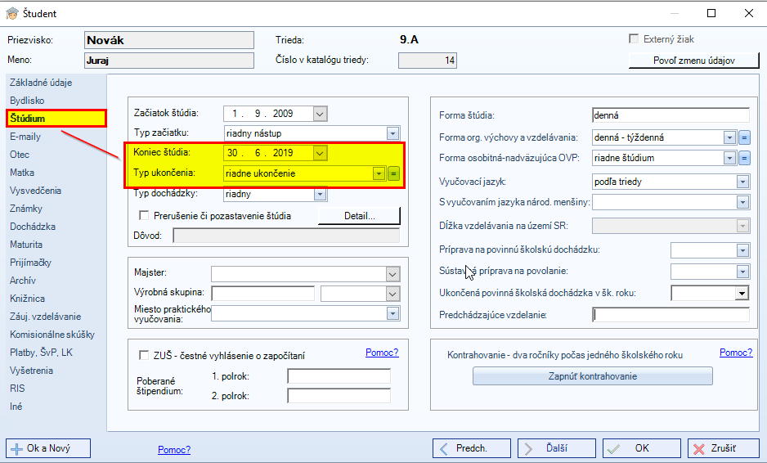767x463 pixels.
Task: Open Pomoc? link beside Kontrahovanie
Action: coord(736,353)
